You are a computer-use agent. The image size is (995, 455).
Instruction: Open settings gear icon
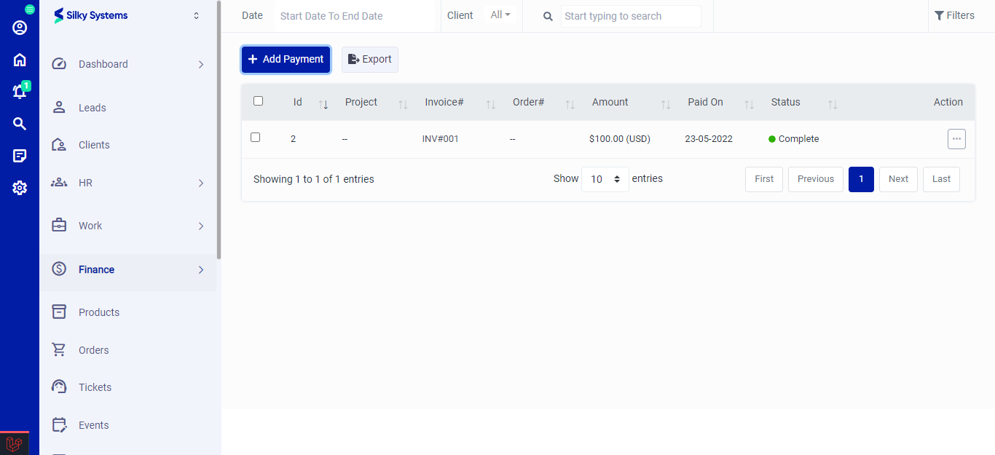20,188
